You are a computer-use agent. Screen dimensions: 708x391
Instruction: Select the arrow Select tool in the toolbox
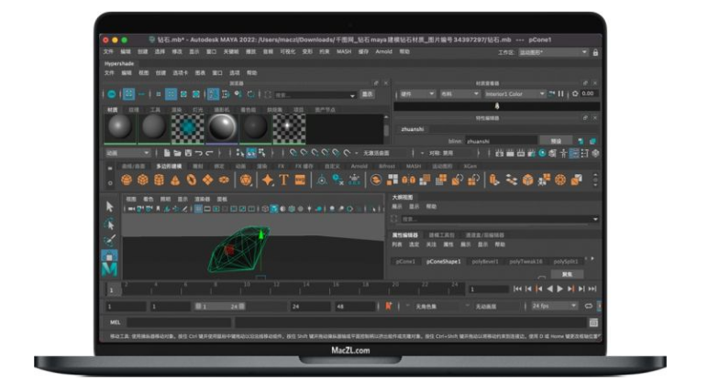coord(110,207)
